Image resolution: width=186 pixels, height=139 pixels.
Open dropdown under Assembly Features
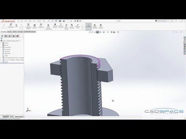[x=55, y=29]
